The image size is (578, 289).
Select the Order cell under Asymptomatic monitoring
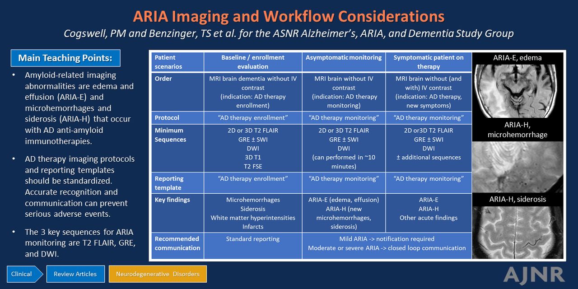tap(344, 92)
